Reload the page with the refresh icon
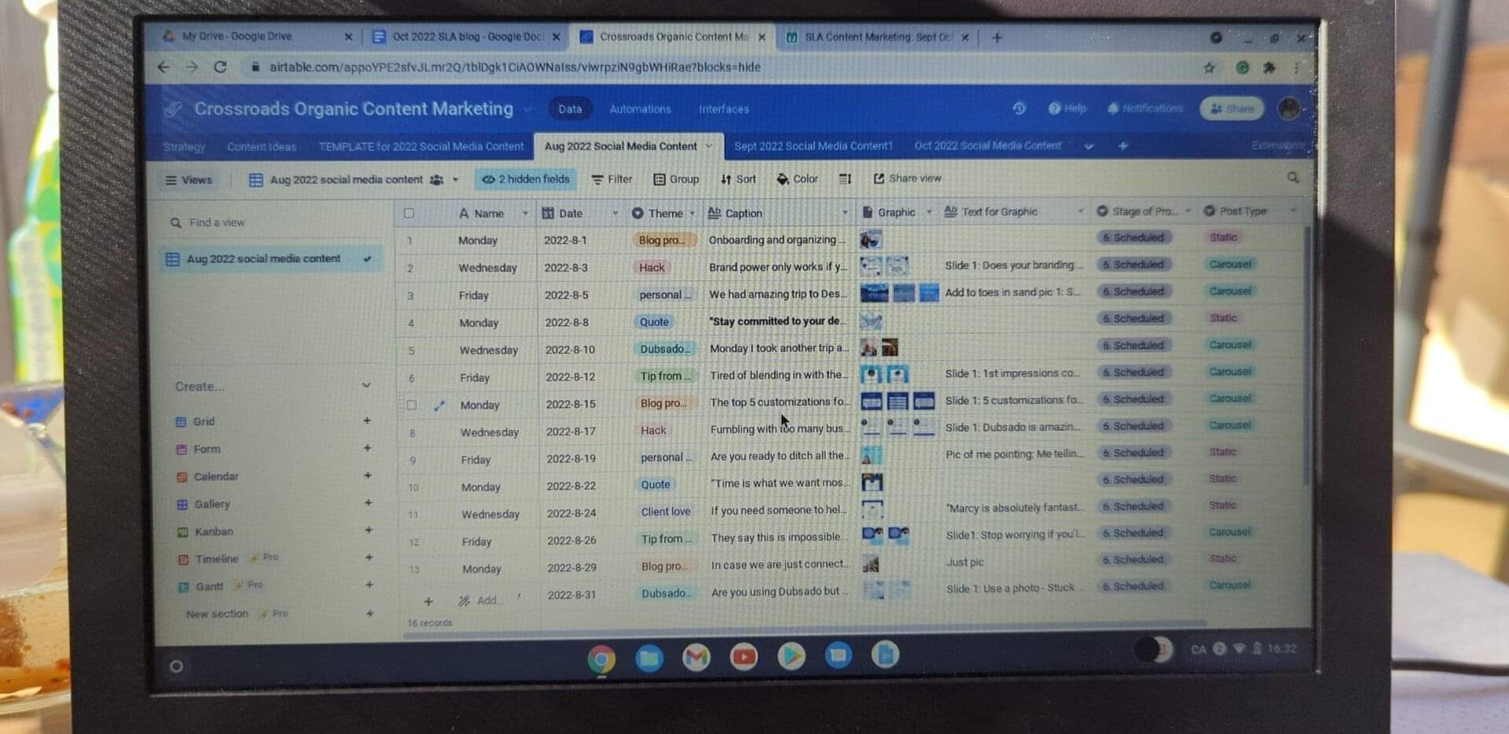 (x=221, y=68)
